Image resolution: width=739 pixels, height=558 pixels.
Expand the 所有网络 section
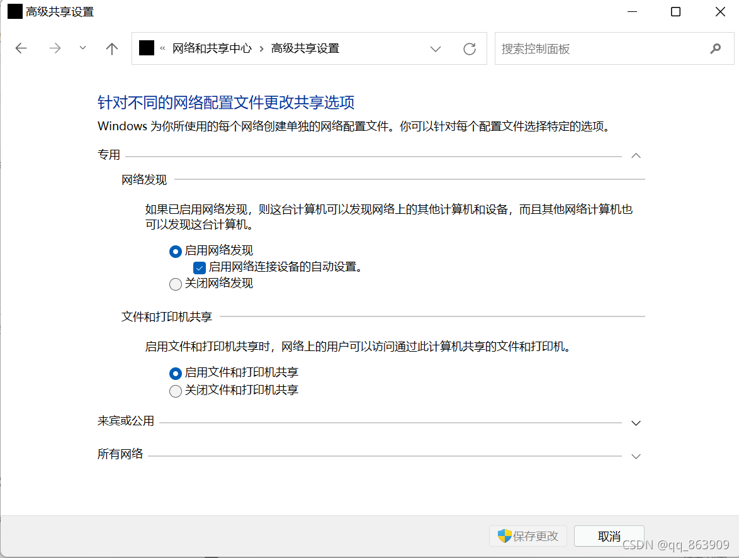[x=636, y=456]
